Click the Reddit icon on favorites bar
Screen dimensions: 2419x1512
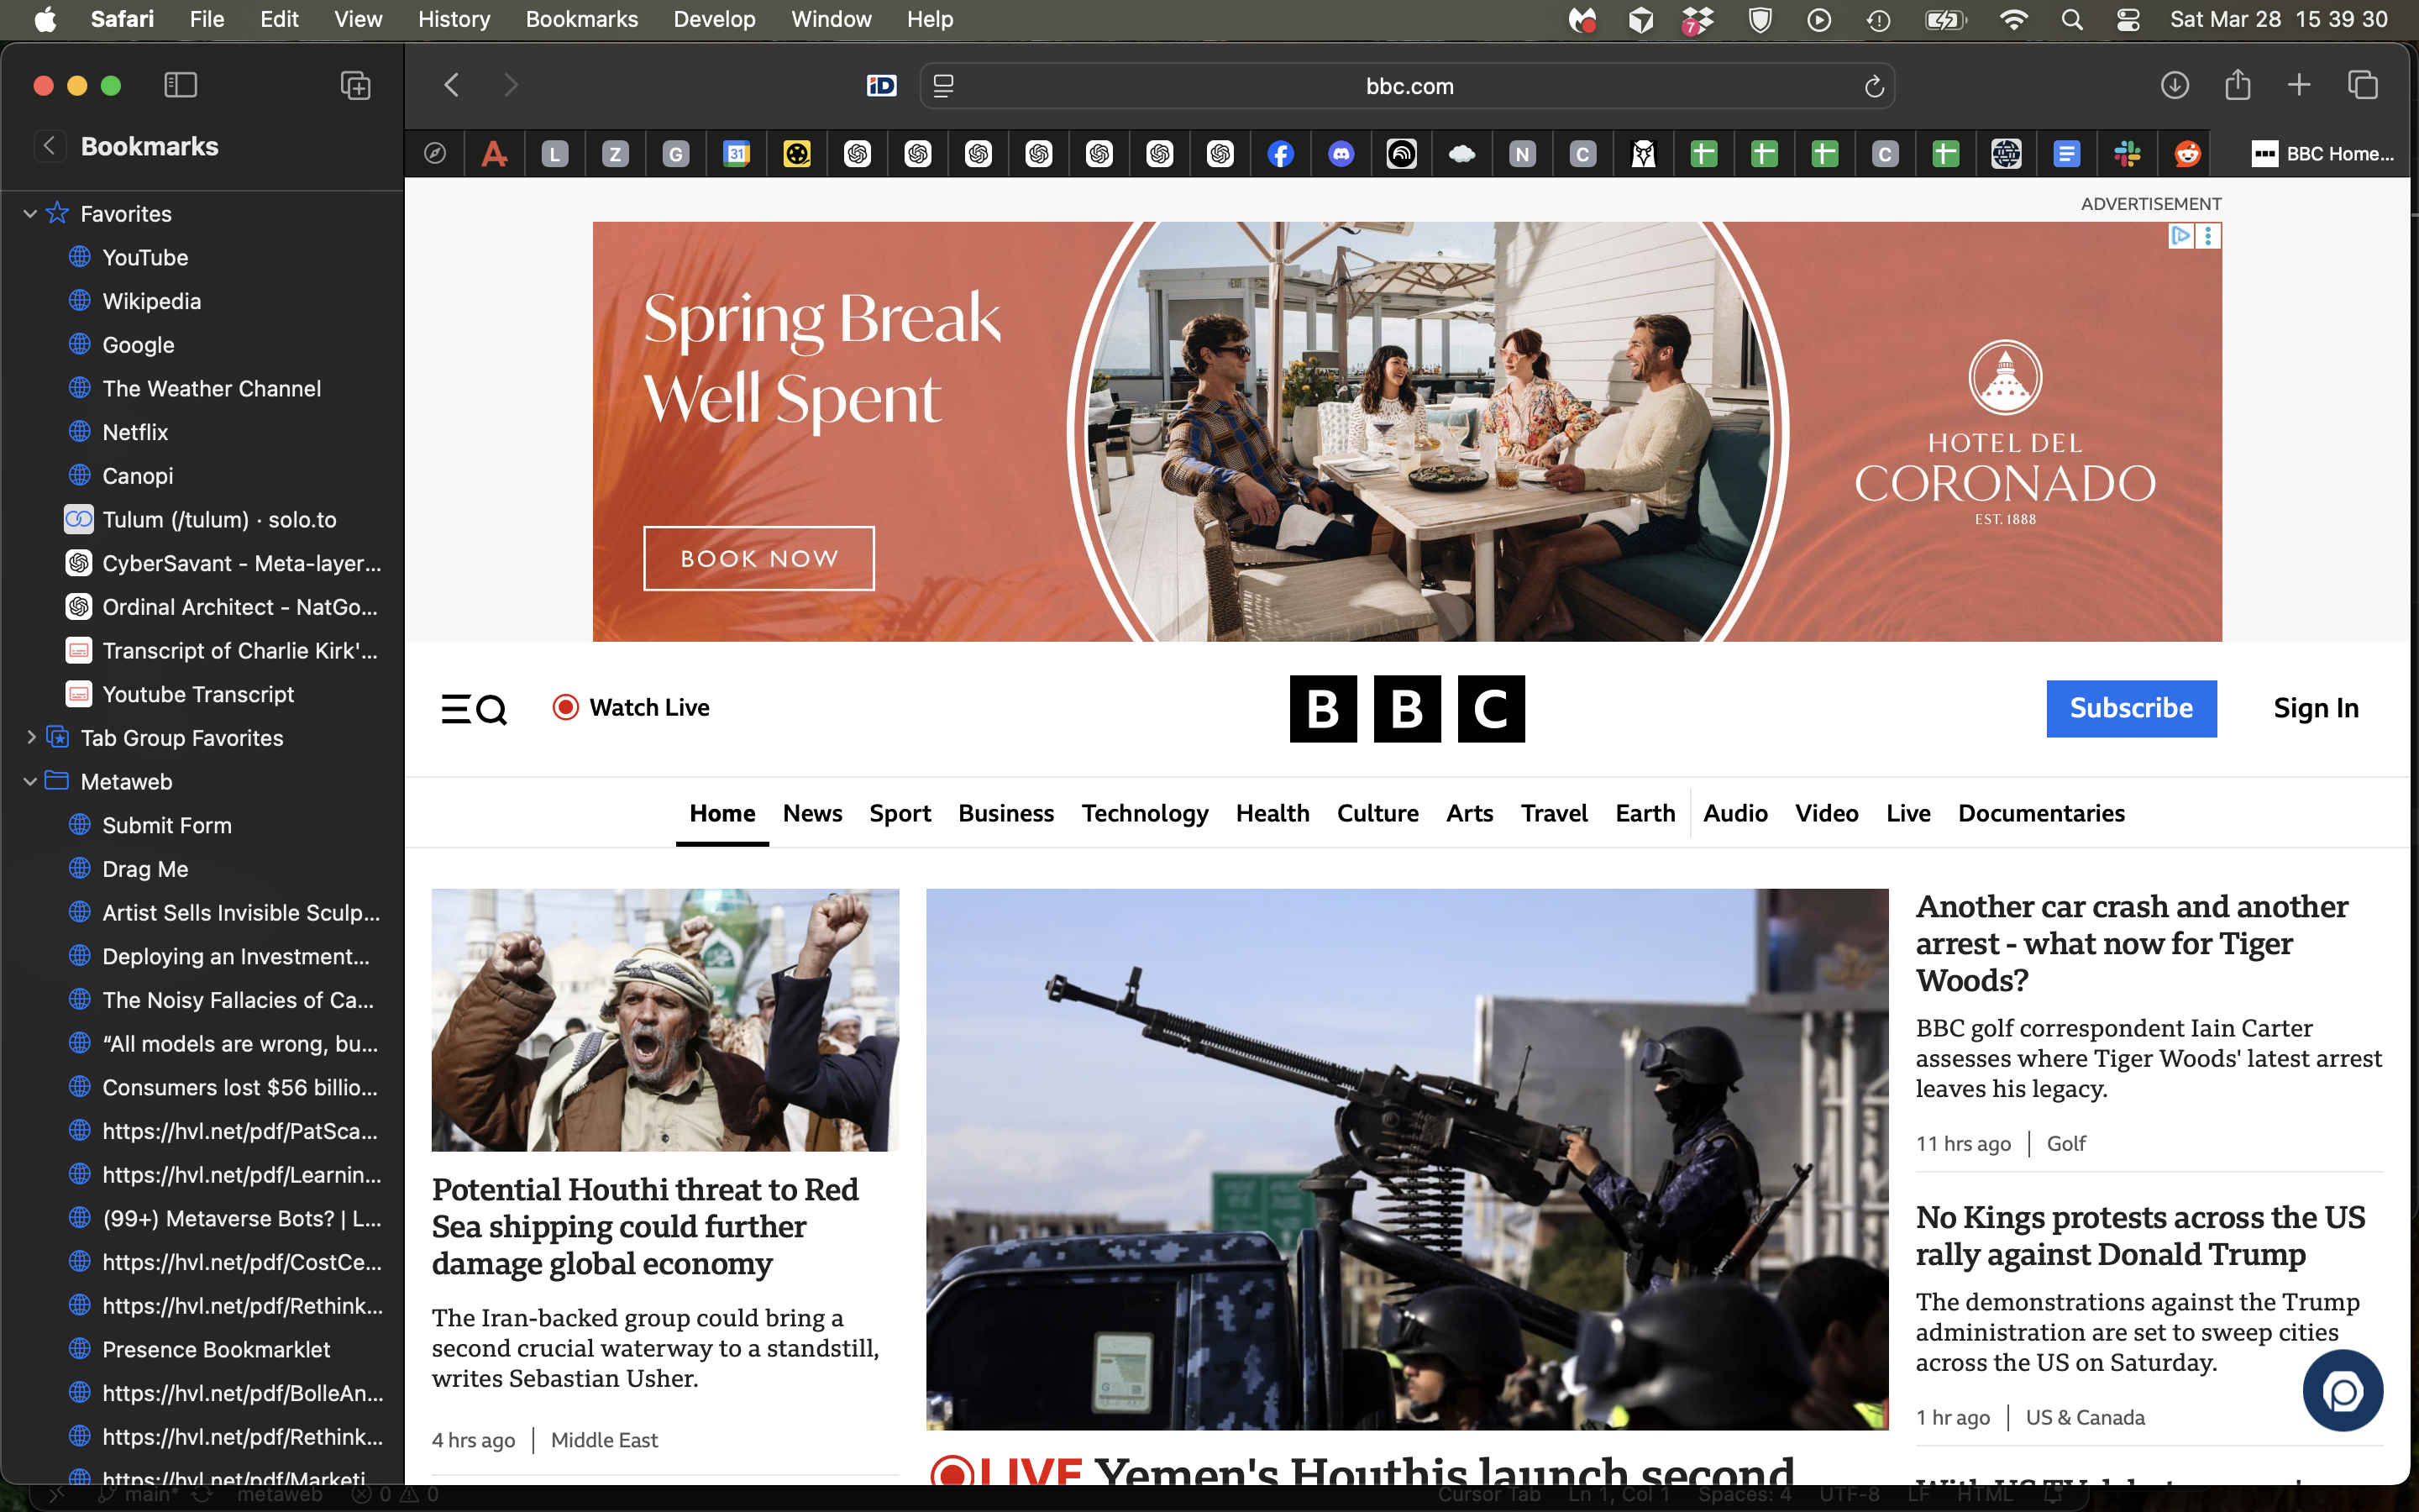tap(2187, 153)
